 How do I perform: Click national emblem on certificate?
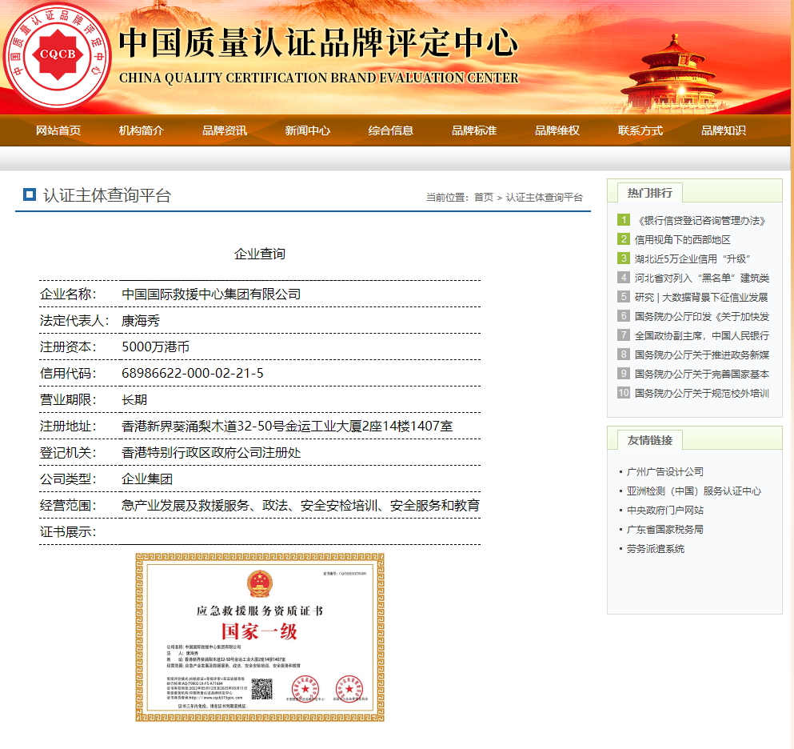260,584
